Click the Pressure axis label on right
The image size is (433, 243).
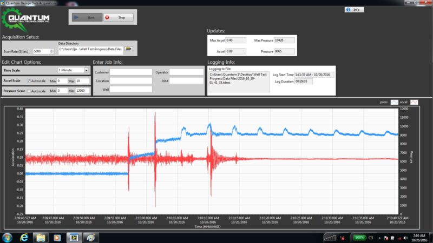pyautogui.click(x=411, y=157)
